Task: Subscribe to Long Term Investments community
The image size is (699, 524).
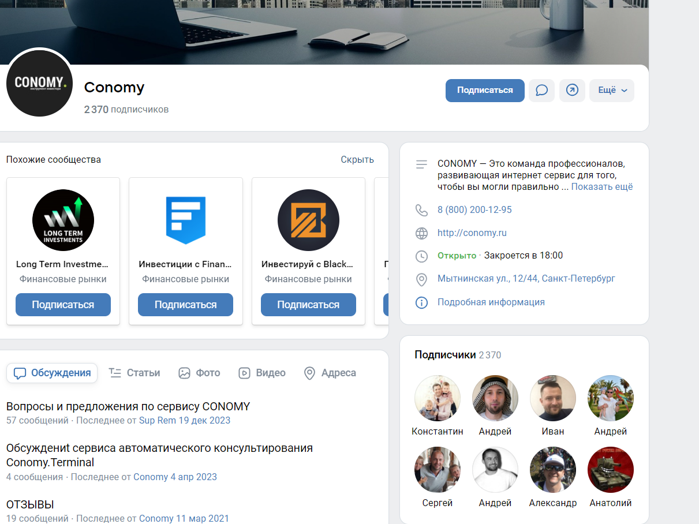Action: tap(63, 305)
